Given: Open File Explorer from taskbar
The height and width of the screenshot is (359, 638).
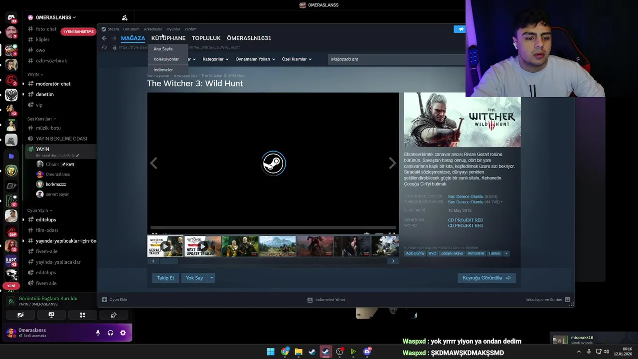Looking at the screenshot, I should (x=299, y=352).
